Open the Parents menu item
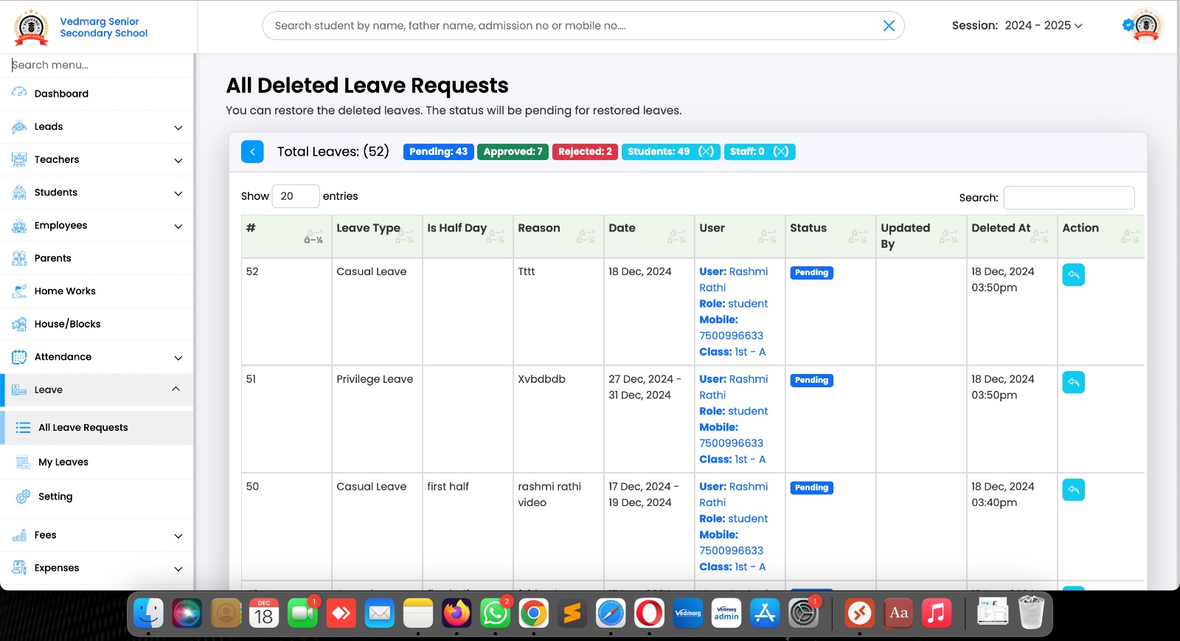 point(97,258)
